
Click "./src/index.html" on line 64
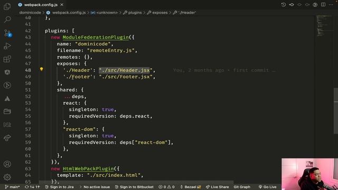[x=114, y=175]
